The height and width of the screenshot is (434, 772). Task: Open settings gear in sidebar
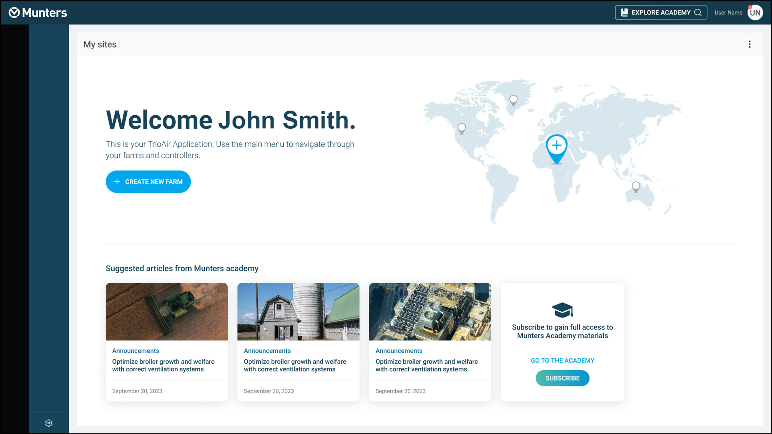tap(49, 423)
